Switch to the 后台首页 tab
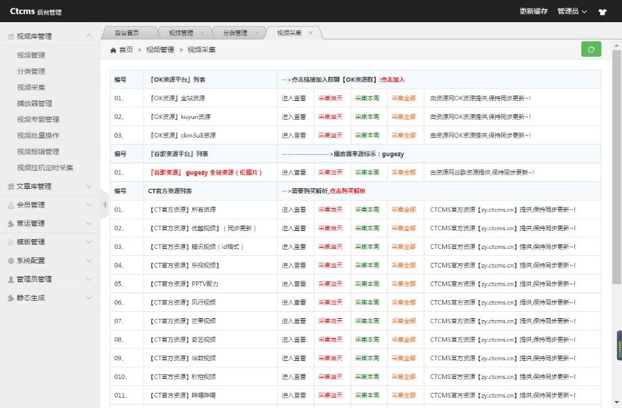 point(127,33)
